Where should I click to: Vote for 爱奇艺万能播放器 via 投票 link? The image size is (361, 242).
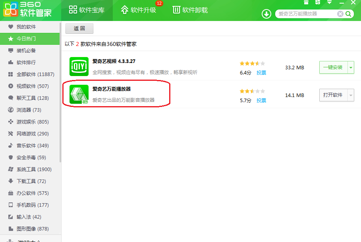[x=261, y=100]
